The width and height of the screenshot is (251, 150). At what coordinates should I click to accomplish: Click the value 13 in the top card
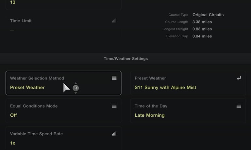[x=12, y=2]
